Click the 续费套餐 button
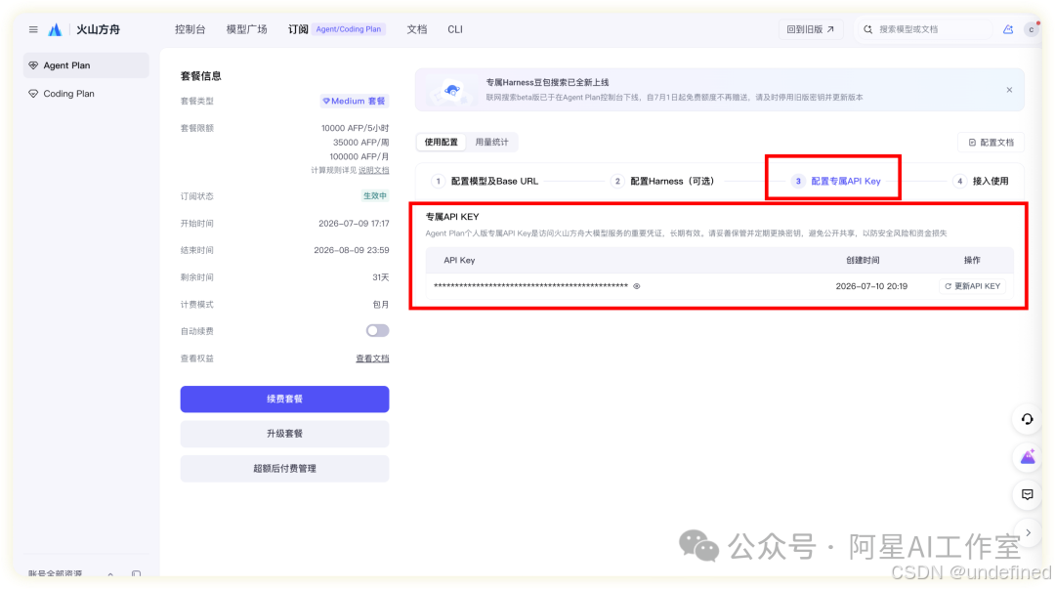The image size is (1055, 589). (284, 400)
